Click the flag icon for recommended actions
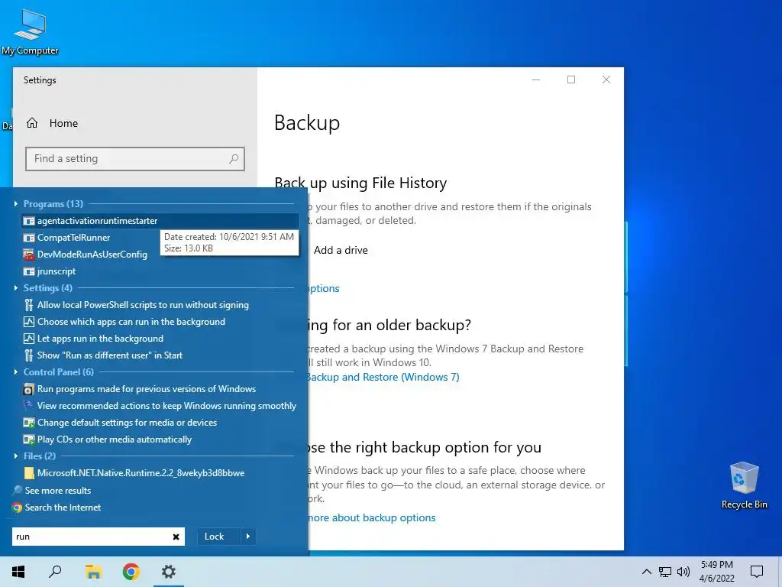782x587 pixels. [x=29, y=405]
